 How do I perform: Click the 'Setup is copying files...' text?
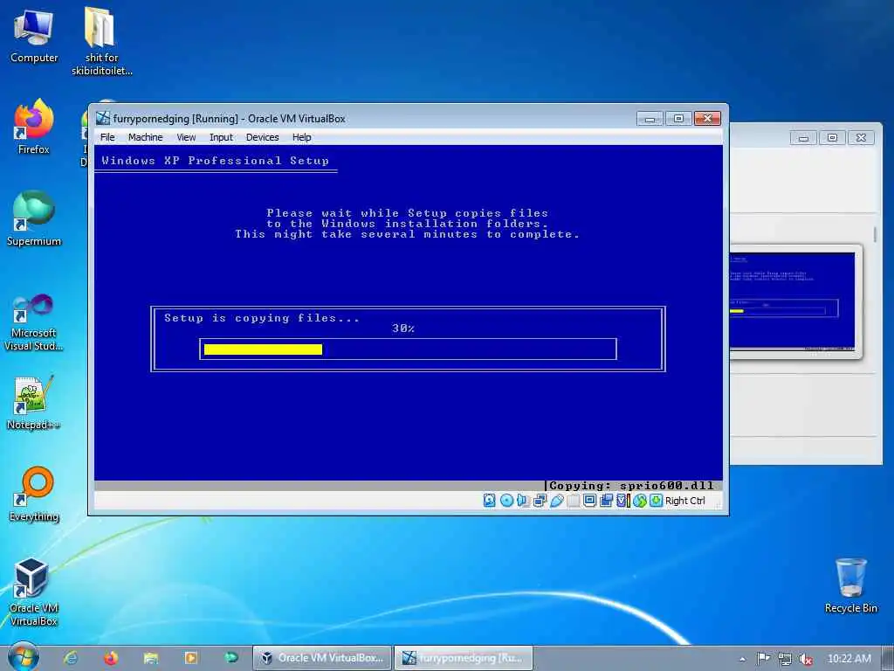262,318
